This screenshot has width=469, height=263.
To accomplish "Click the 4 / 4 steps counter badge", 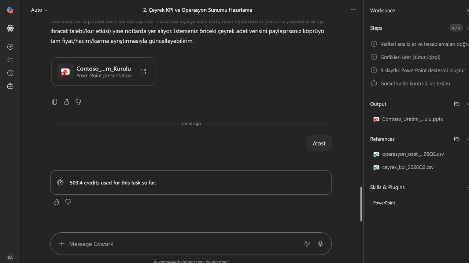I will 456,28.
